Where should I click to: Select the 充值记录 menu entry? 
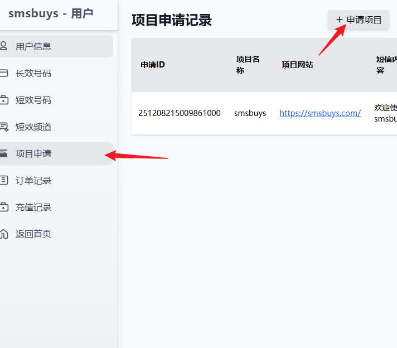33,207
